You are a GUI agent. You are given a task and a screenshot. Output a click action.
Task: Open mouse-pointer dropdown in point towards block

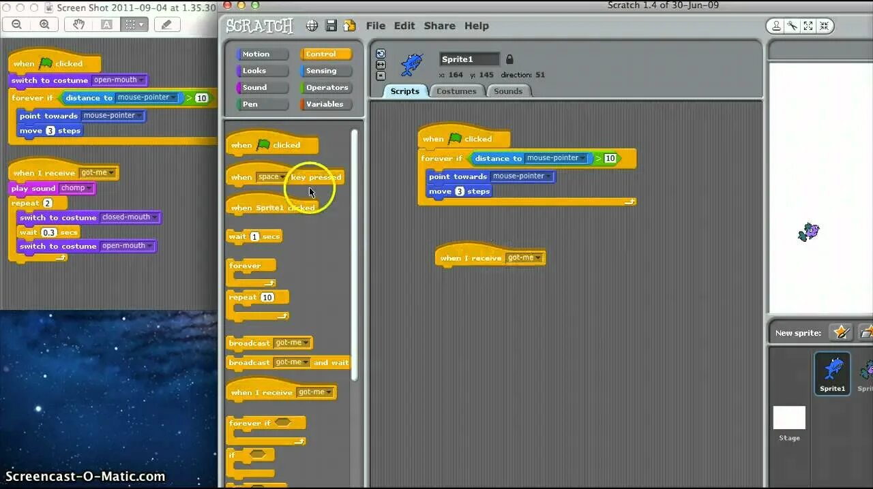(548, 176)
